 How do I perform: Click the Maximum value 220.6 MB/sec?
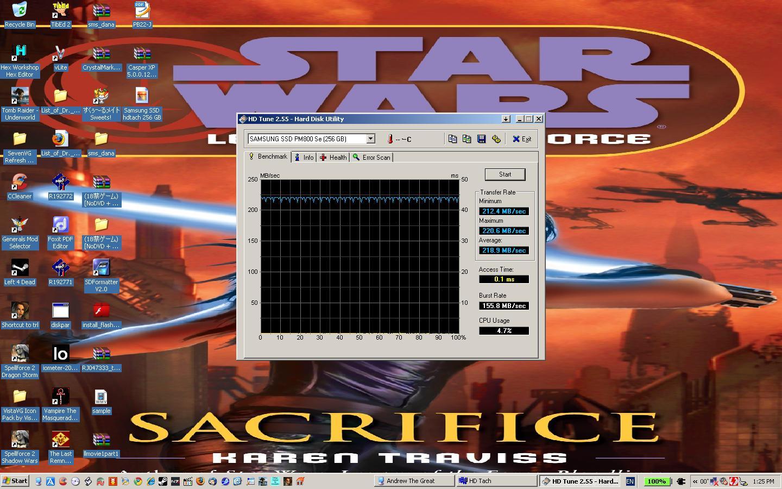click(x=504, y=231)
